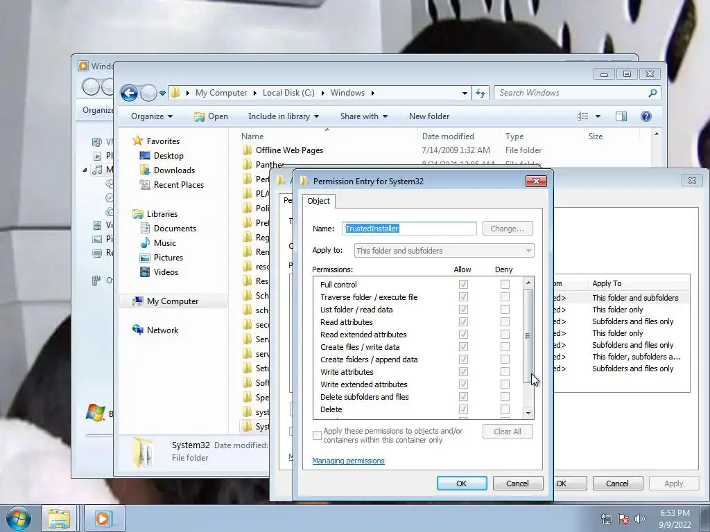Click the Clear All button
Viewport: 710px width, 532px height.
coord(507,432)
